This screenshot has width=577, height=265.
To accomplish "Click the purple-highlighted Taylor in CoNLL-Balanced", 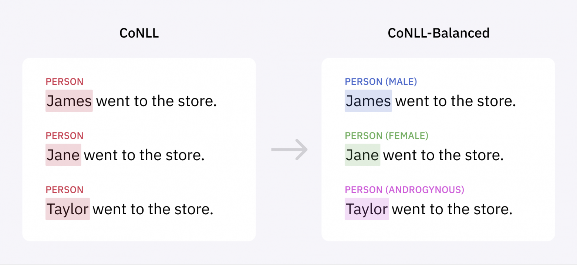I will (x=367, y=209).
